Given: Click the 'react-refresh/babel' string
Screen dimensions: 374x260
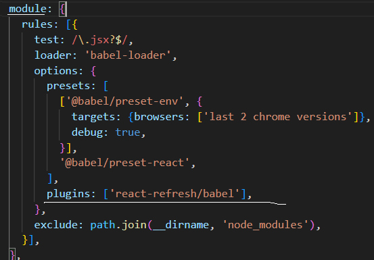Looking at the screenshot, I should click(174, 194).
